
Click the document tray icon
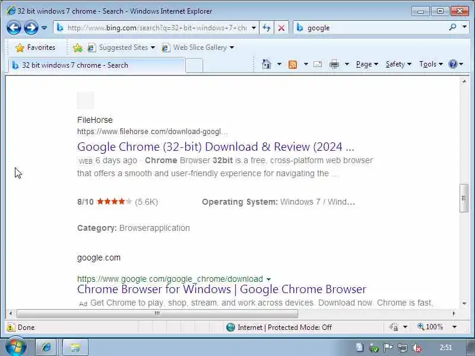[360, 348]
